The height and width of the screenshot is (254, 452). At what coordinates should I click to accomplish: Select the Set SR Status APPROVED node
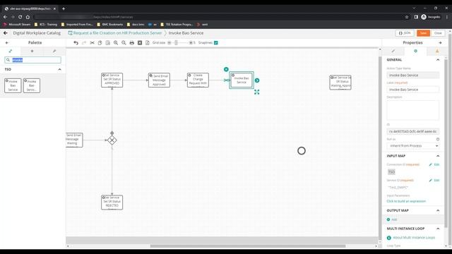pos(112,80)
